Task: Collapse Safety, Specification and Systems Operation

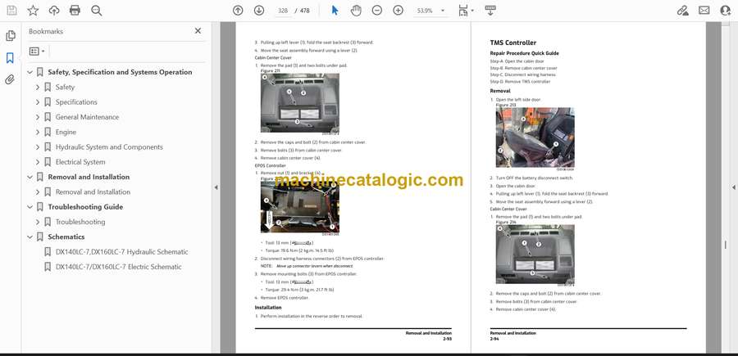Action: point(30,72)
